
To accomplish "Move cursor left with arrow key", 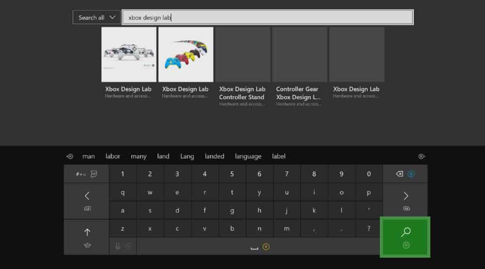I will (86, 201).
